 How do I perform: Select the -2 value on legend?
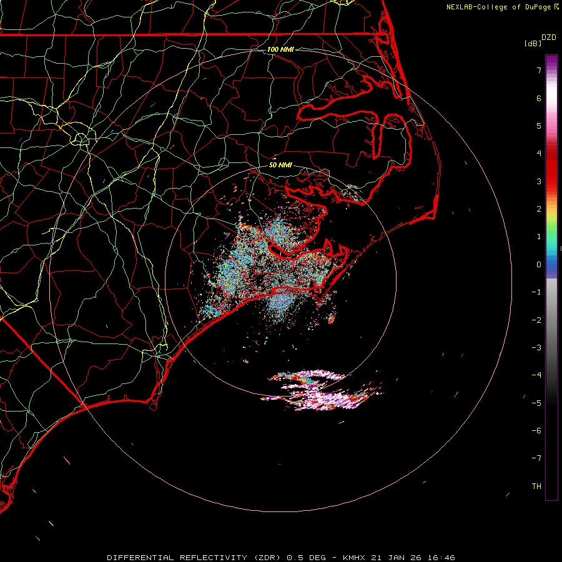(x=536, y=320)
